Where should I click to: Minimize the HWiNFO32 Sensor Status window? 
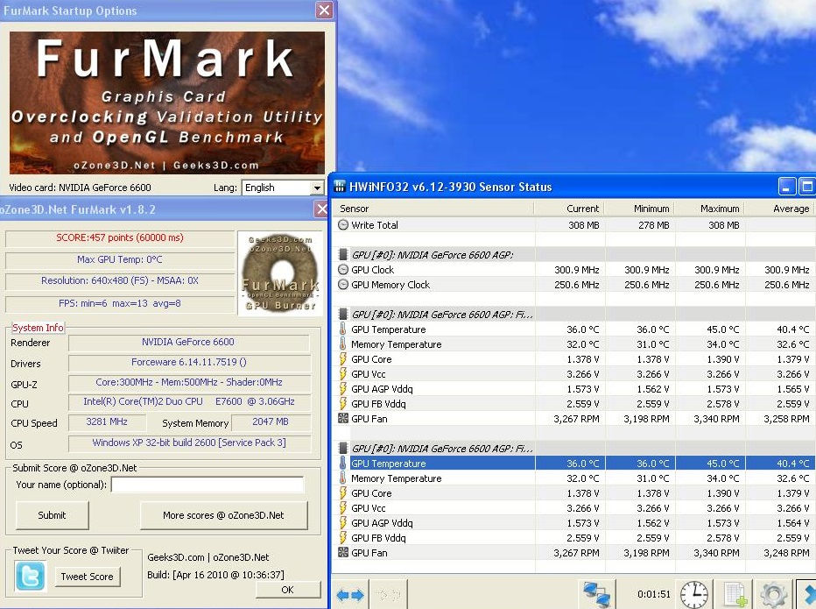click(787, 187)
